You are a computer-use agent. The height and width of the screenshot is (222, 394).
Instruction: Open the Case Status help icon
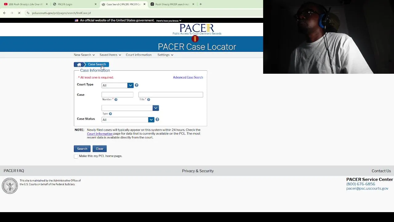click(x=157, y=120)
